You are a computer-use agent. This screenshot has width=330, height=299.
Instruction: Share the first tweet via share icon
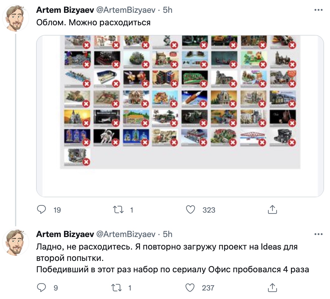pos(272,209)
